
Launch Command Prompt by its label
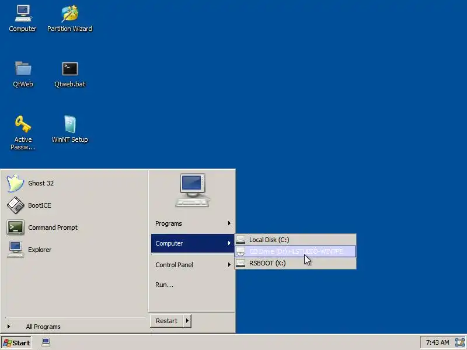click(53, 228)
